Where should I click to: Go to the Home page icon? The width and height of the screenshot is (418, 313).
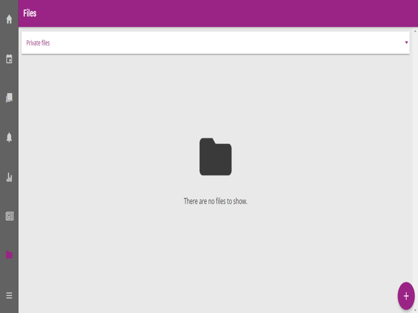9,19
